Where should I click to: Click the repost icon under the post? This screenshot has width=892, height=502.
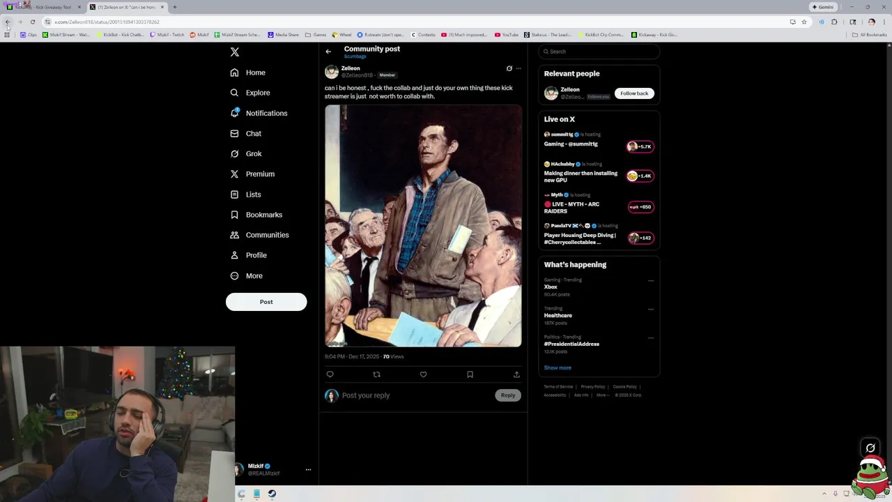click(x=376, y=374)
